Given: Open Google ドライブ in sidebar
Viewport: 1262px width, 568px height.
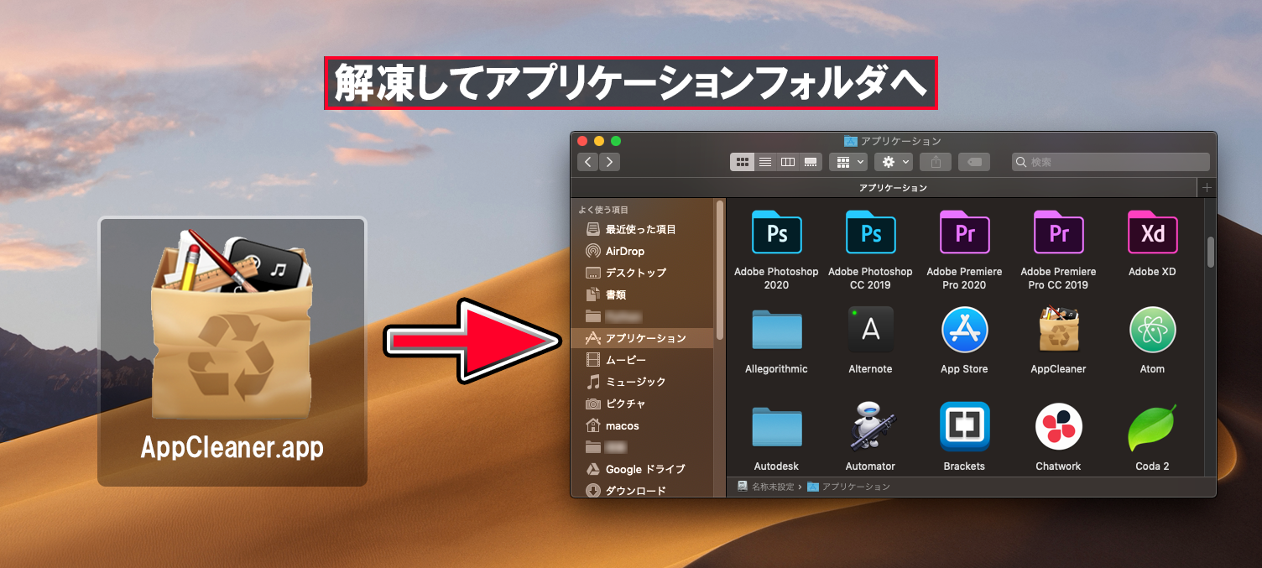Looking at the screenshot, I should click(642, 469).
